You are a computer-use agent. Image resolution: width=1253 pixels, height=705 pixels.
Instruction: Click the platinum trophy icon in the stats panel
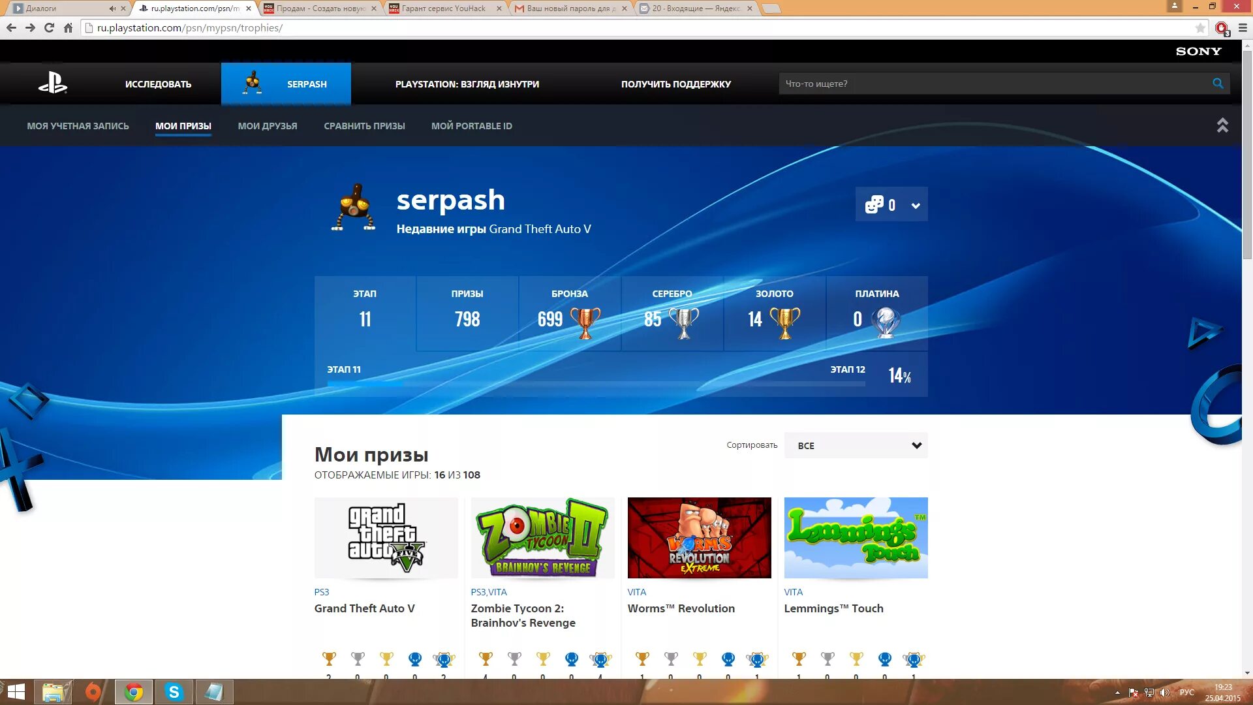click(x=886, y=322)
